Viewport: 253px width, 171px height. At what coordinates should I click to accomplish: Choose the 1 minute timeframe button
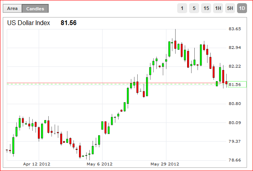(x=182, y=8)
